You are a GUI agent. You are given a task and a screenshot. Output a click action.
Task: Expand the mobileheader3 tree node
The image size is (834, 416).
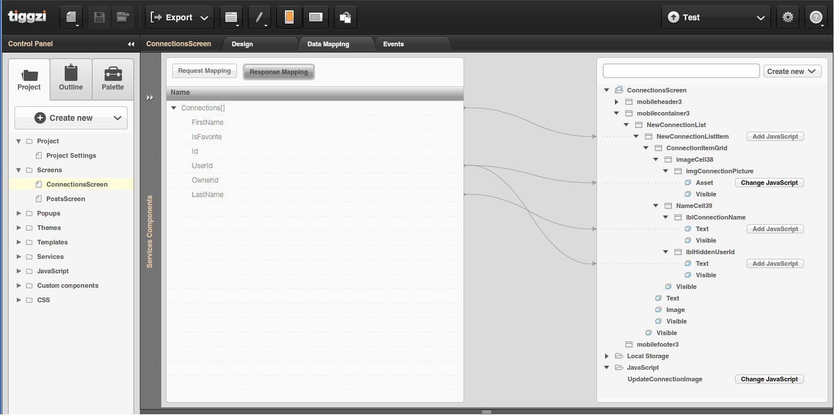pos(617,102)
